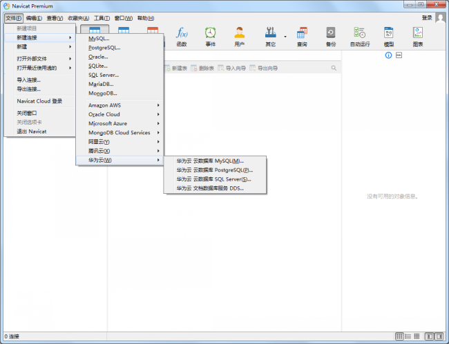Open the Model (模型) toolbar icon
The width and height of the screenshot is (449, 344).
pos(389,37)
